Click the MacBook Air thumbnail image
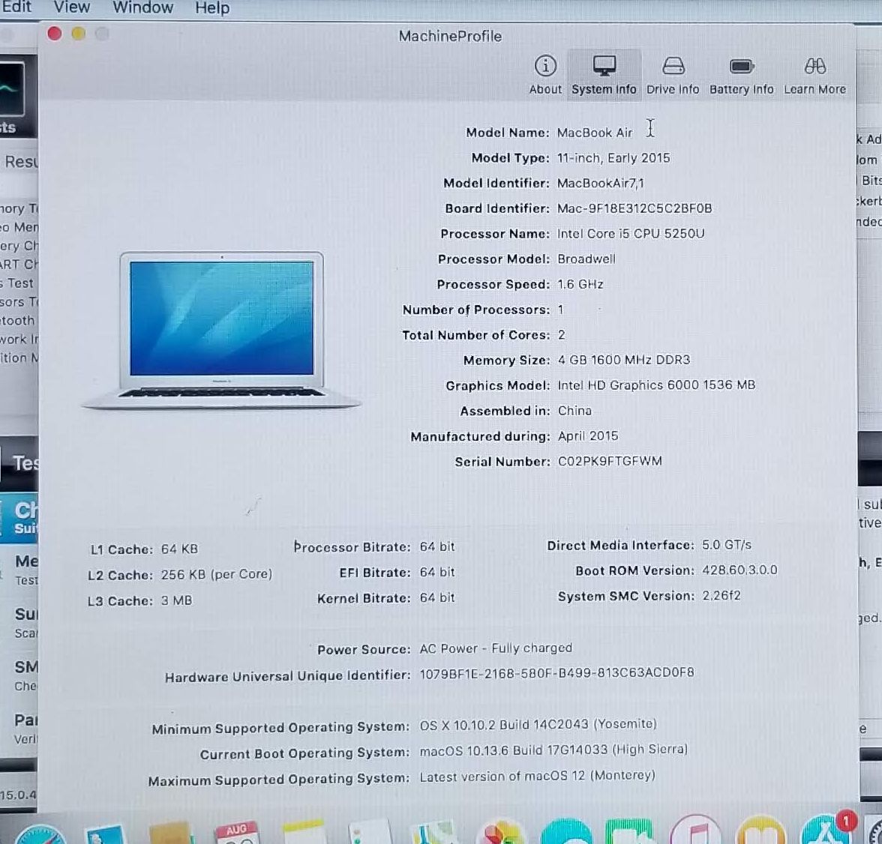Image resolution: width=882 pixels, height=844 pixels. point(221,330)
